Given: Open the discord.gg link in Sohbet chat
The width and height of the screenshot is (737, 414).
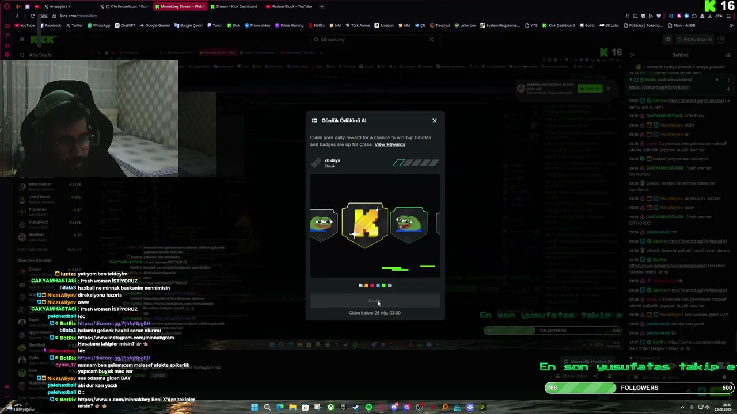Looking at the screenshot, I should pos(659,87).
